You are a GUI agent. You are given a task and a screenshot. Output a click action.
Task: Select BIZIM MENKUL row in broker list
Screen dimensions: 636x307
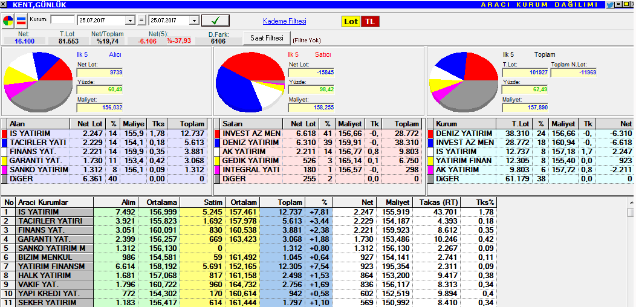point(249,257)
